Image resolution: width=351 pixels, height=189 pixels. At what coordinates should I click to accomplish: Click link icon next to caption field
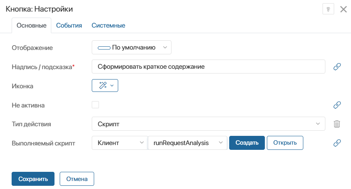click(337, 67)
